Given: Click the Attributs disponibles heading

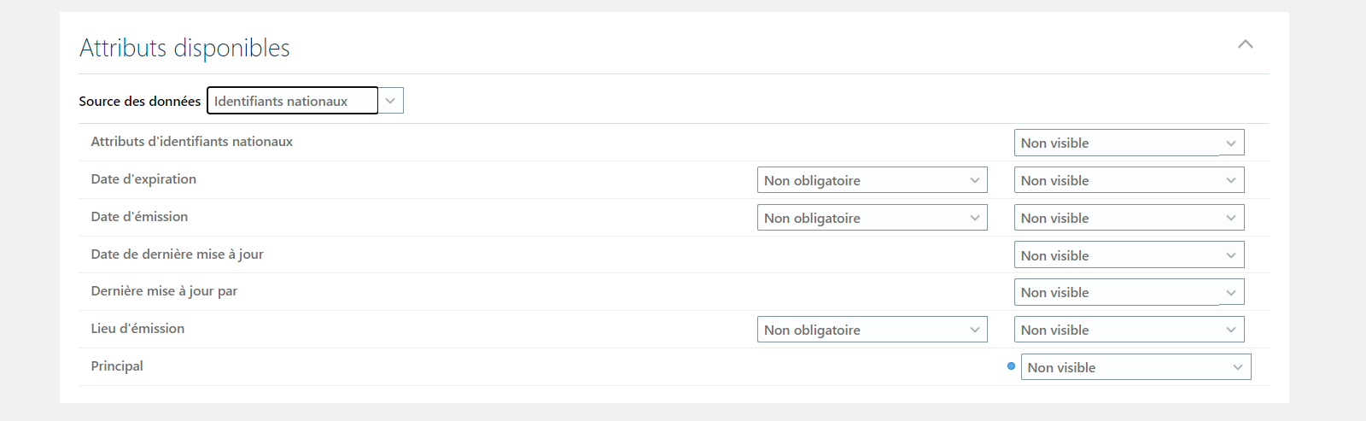Looking at the screenshot, I should [x=184, y=48].
